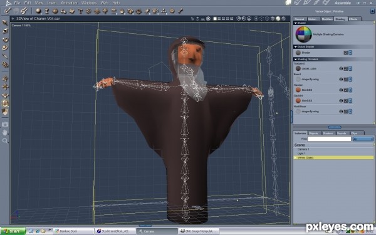Click the target helper icon in toolbar
The width and height of the screenshot is (376, 235).
click(172, 11)
